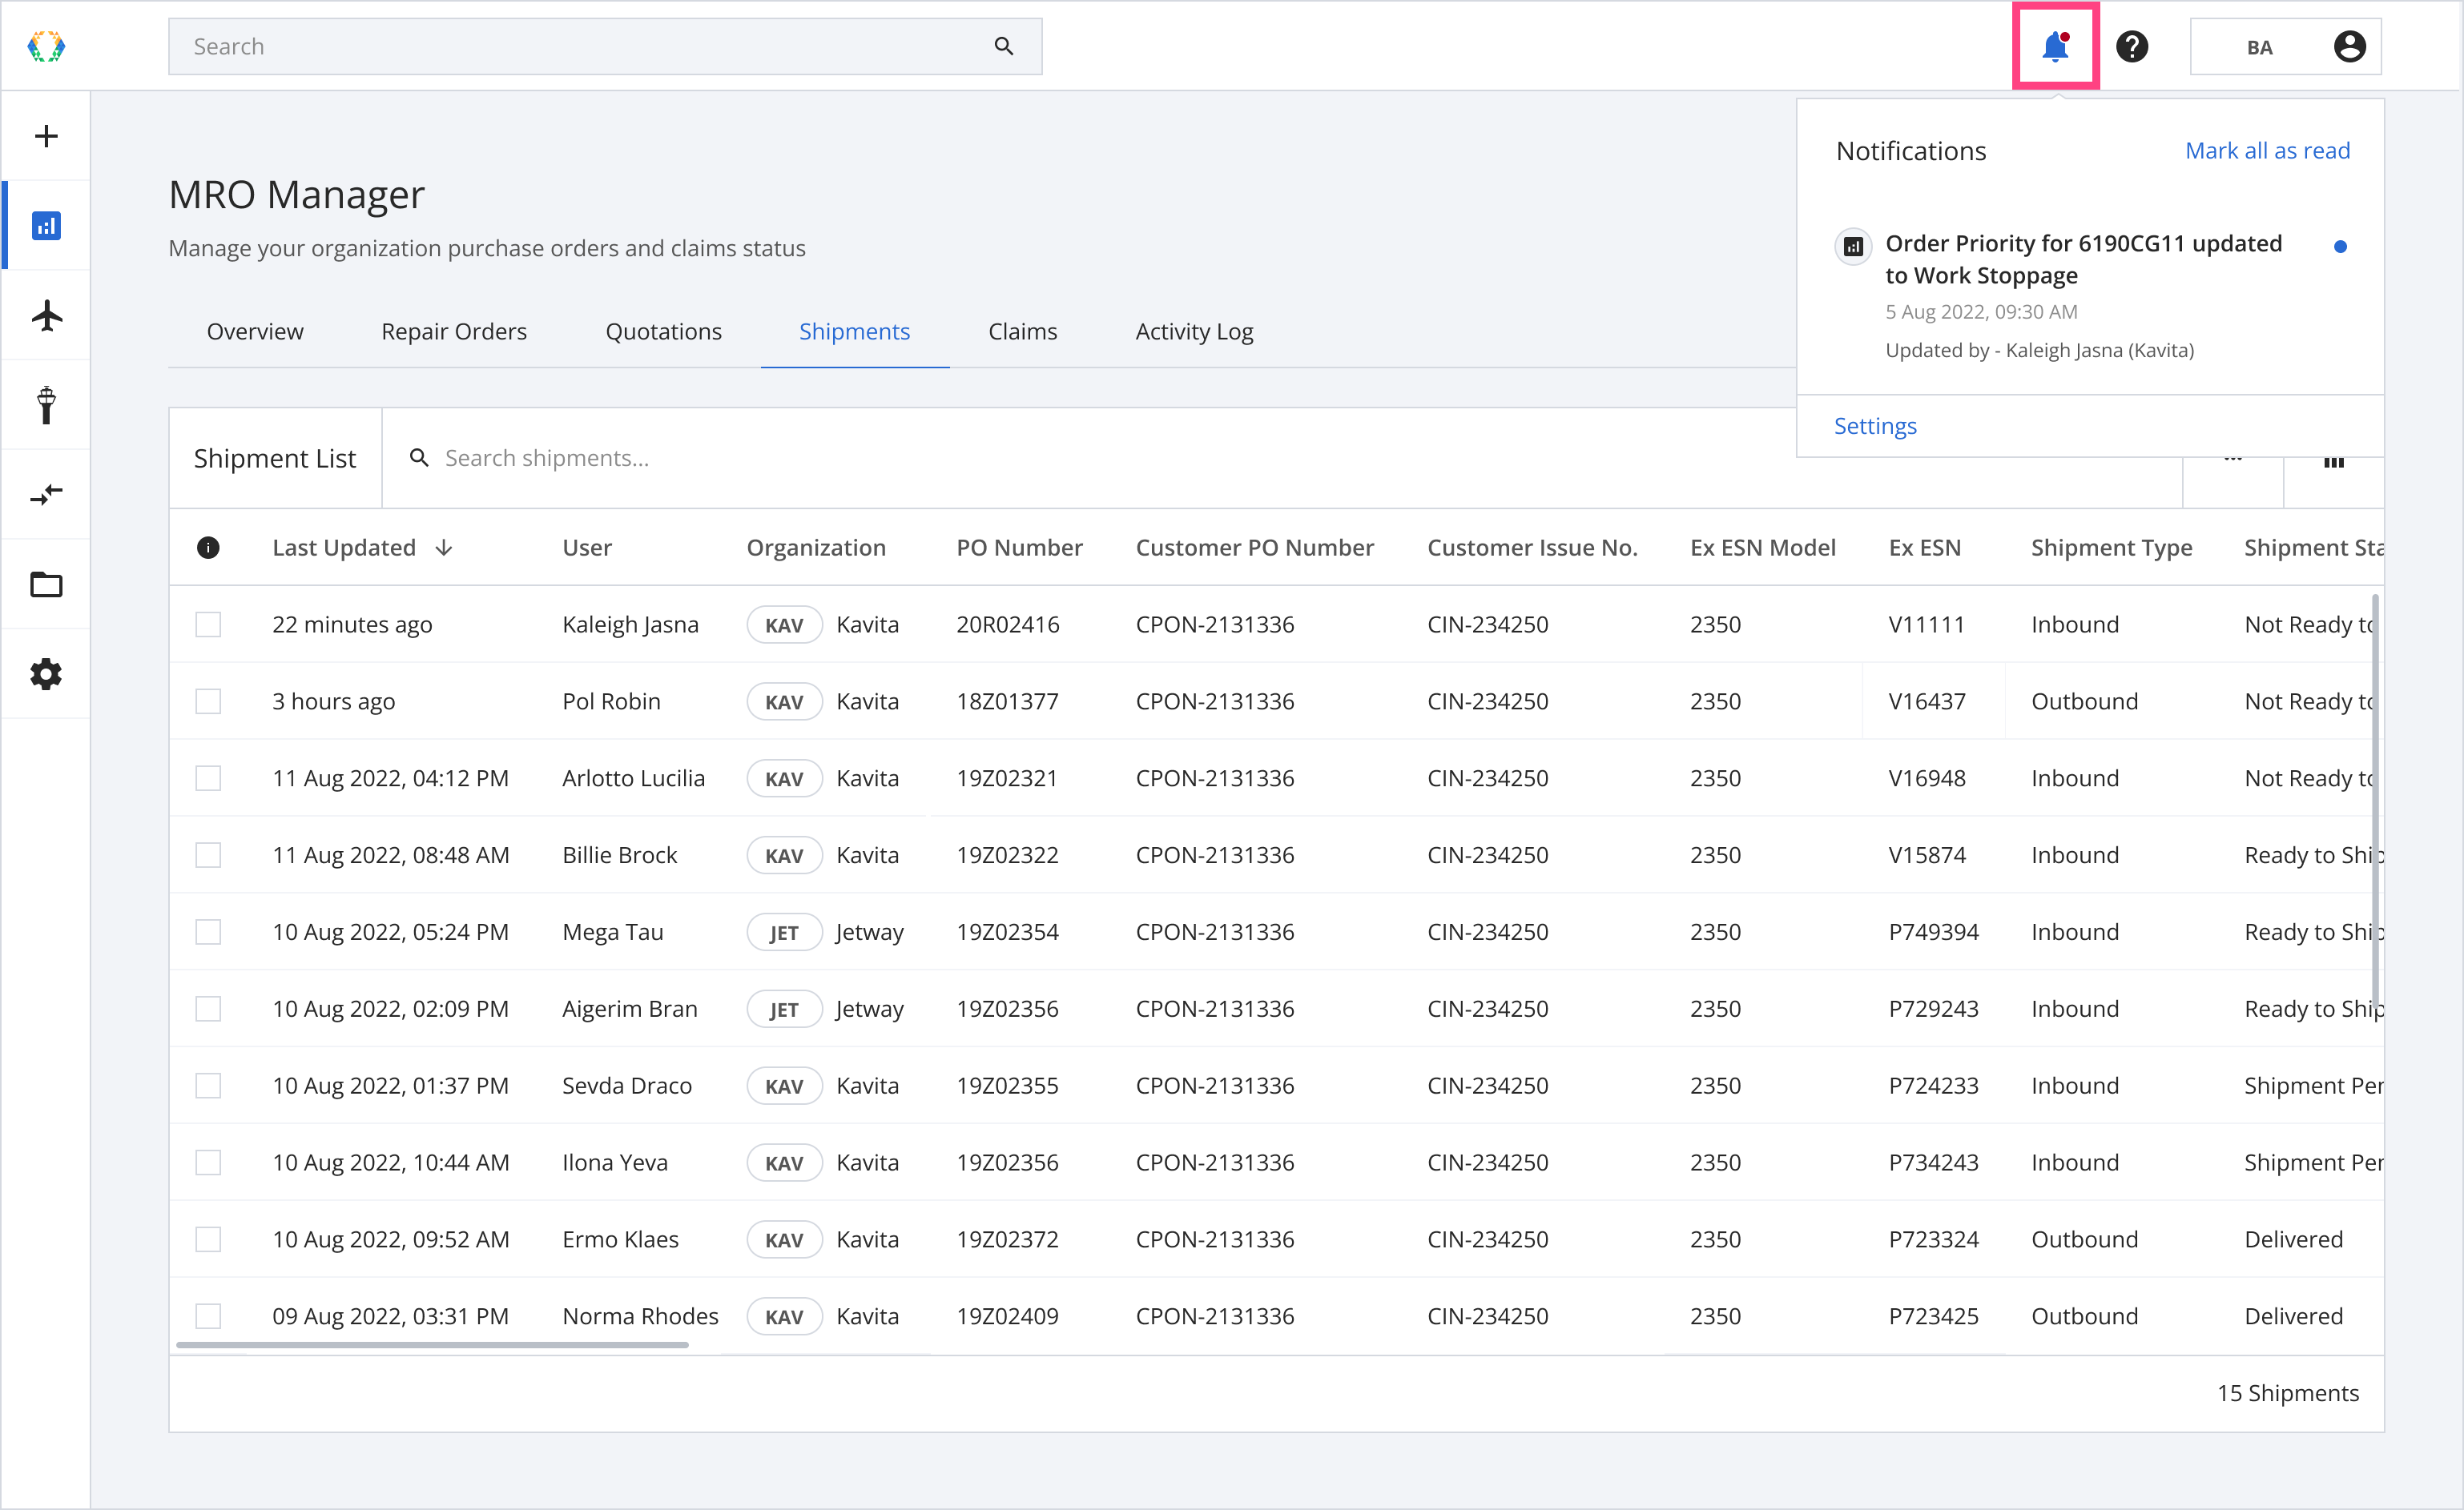
Task: Select checkbox for 22 minutes ago row
Action: click(208, 624)
